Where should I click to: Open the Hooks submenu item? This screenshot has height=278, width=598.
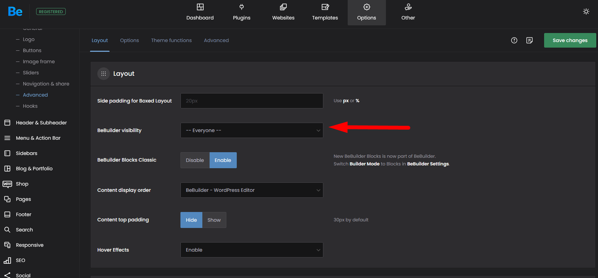30,106
